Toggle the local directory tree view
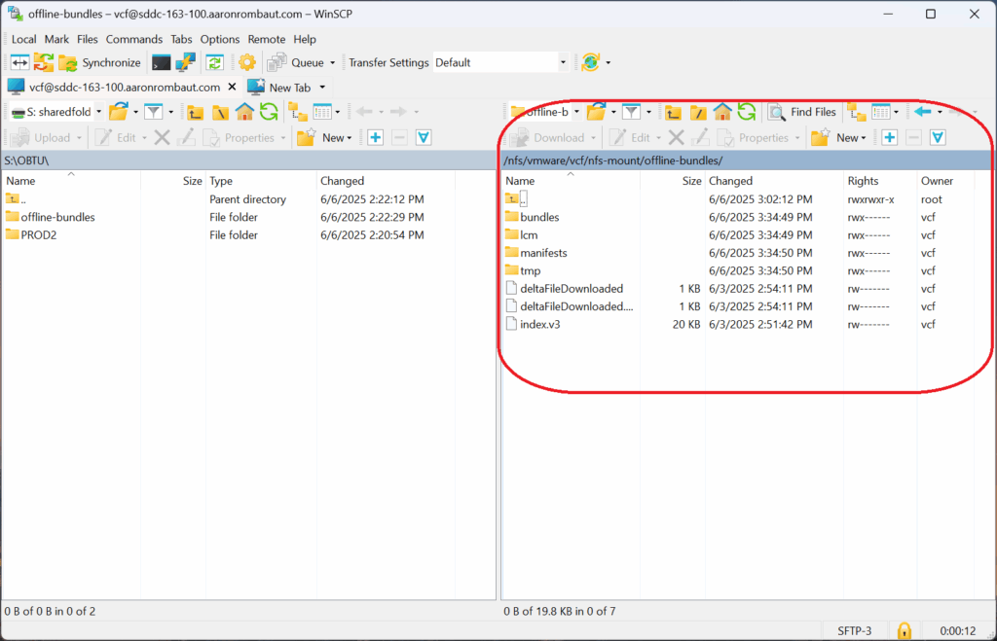This screenshot has width=997, height=641. [x=297, y=112]
